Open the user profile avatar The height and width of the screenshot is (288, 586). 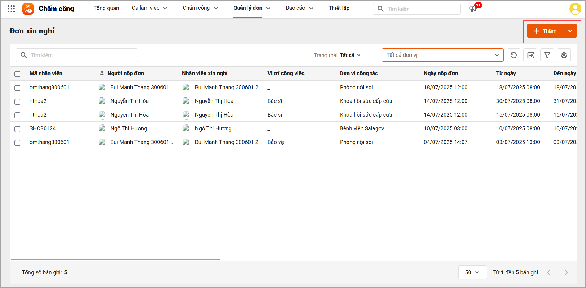(x=575, y=9)
